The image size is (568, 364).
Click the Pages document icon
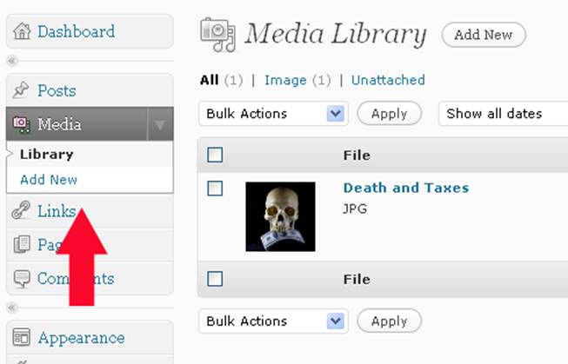click(x=22, y=244)
